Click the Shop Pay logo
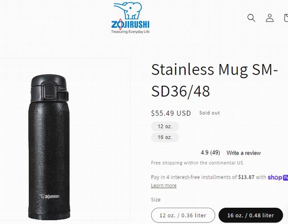This screenshot has width=288, height=224. point(278,177)
